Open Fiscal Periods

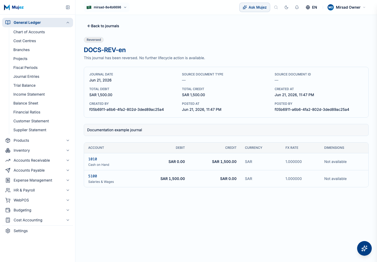click(25, 68)
